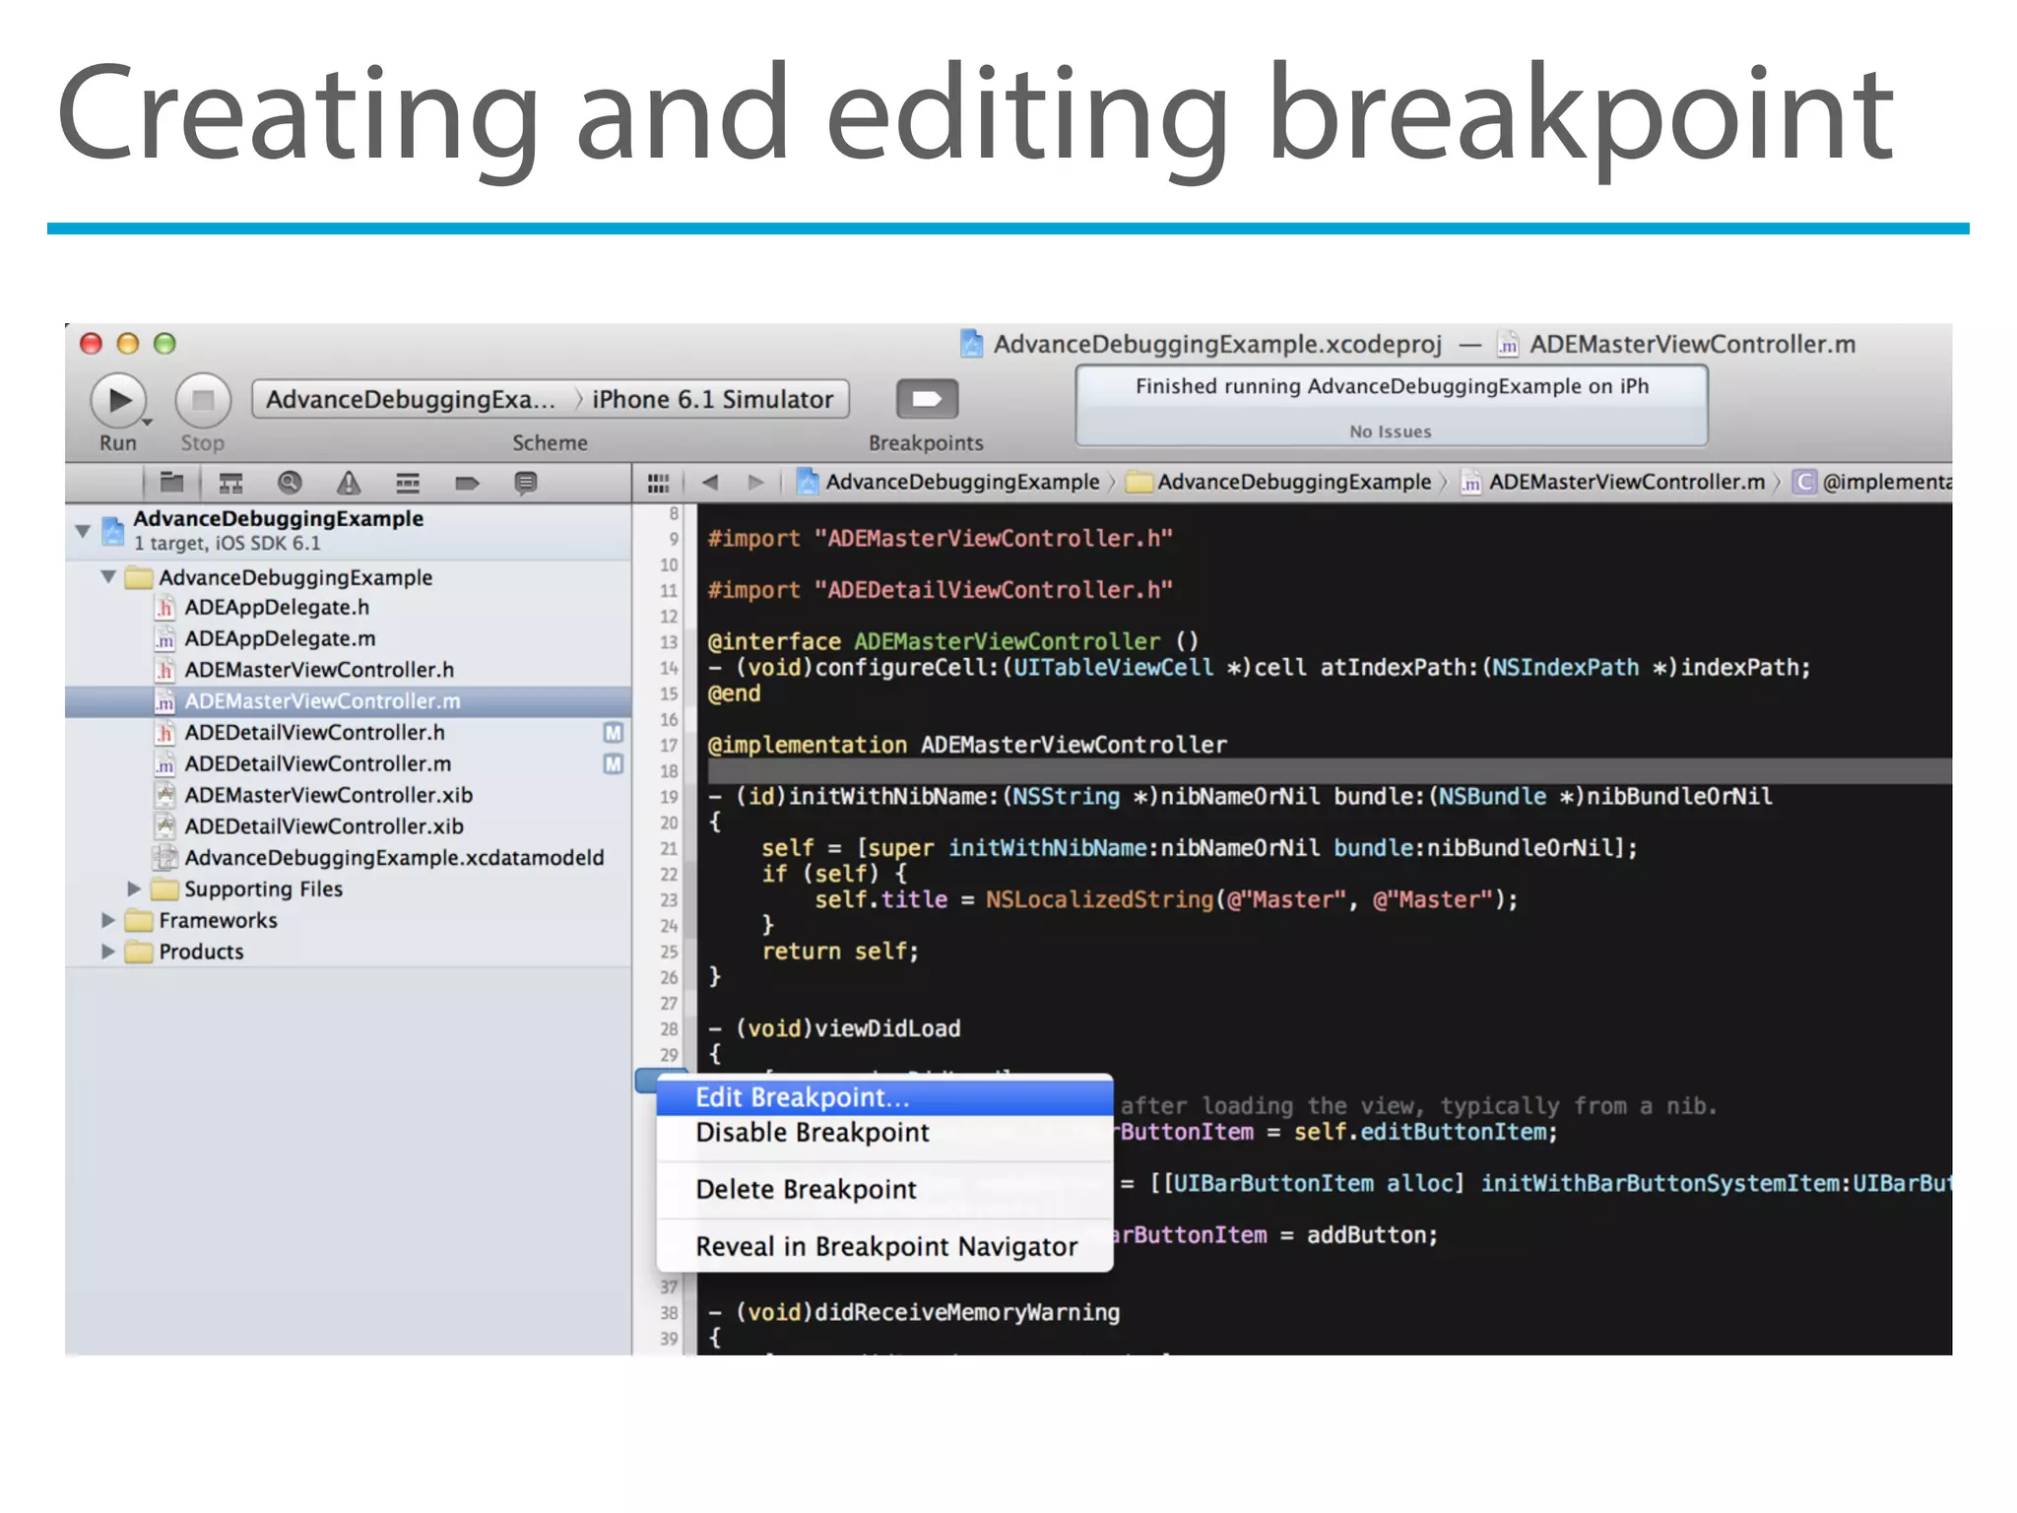This screenshot has height=1513, width=2017.
Task: Open the AdvanceDebuggingExa... scheme selector
Action: click(411, 399)
